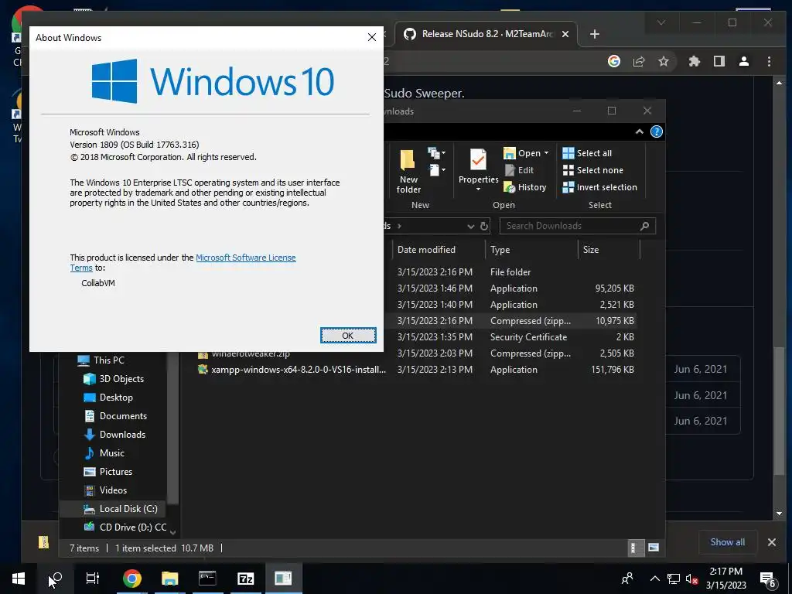Viewport: 792px width, 594px height.
Task: Refresh the Downloads folder
Action: 484,226
